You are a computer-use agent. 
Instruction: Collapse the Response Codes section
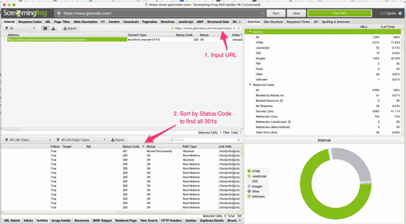coord(250,85)
